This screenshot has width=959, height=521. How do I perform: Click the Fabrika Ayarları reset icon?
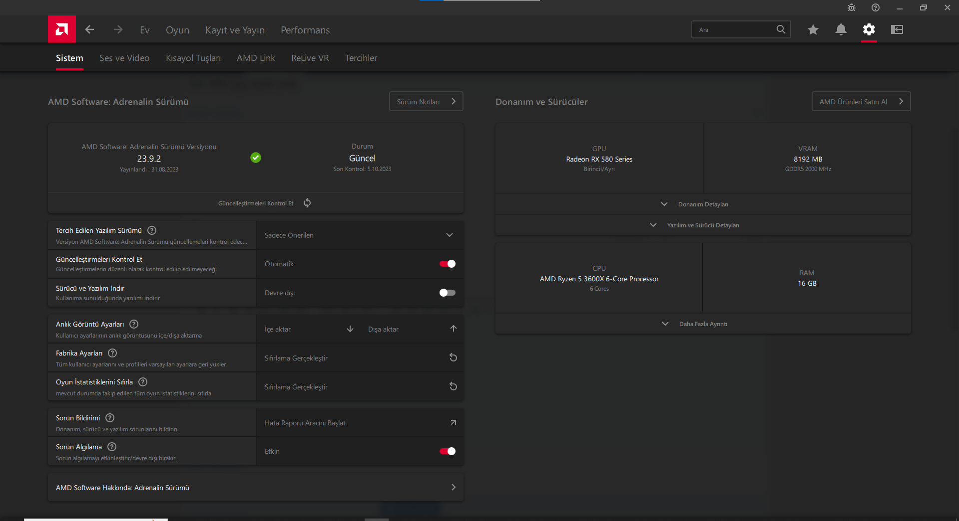click(454, 357)
